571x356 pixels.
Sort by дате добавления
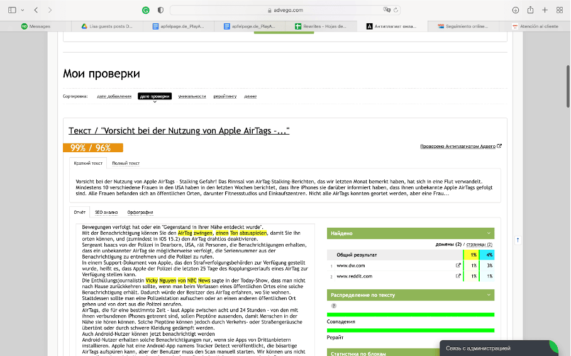click(114, 96)
